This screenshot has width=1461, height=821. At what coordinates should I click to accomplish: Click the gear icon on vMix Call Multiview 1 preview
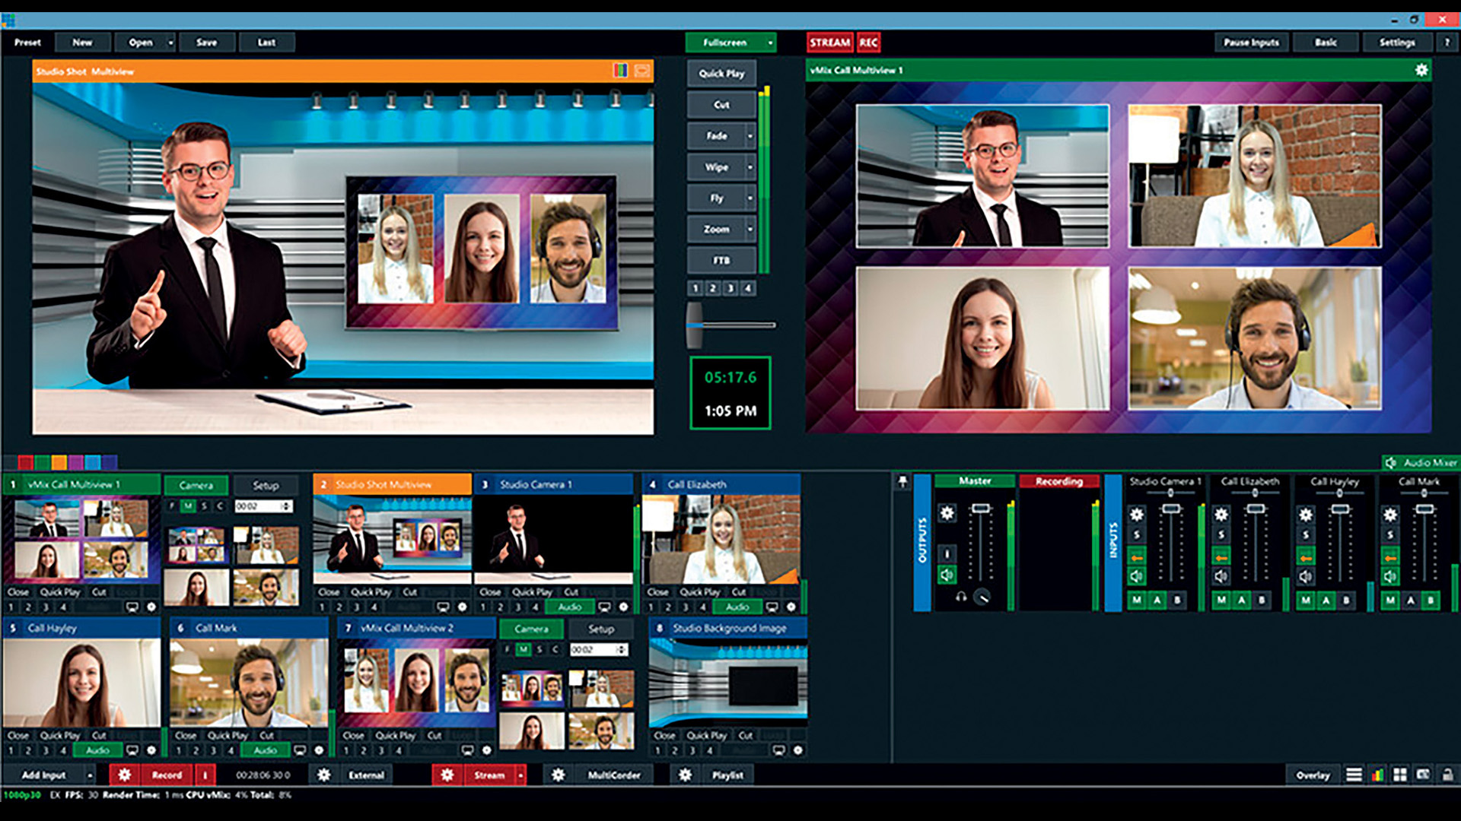(x=1421, y=71)
